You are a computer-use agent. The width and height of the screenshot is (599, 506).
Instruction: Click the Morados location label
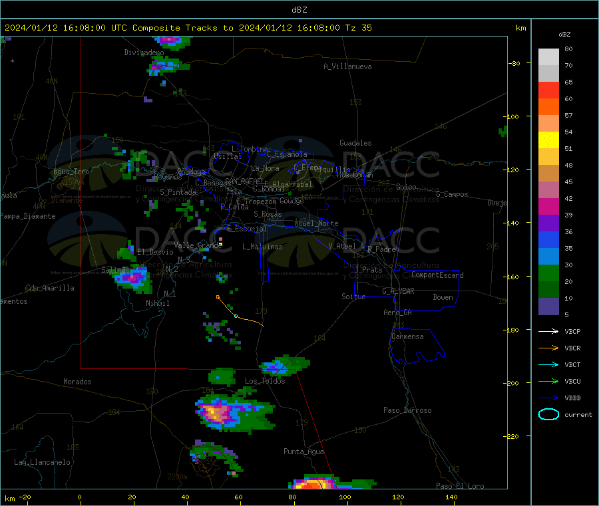77,382
